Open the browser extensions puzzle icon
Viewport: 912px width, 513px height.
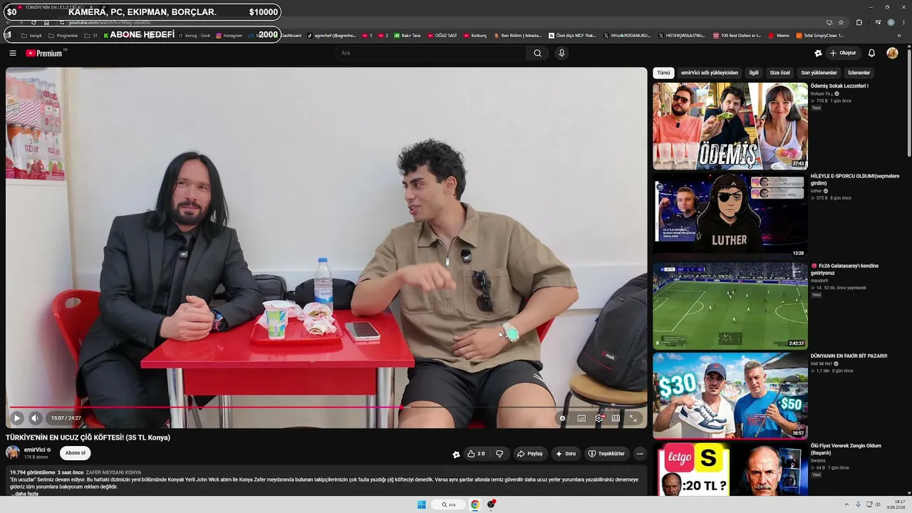point(859,22)
